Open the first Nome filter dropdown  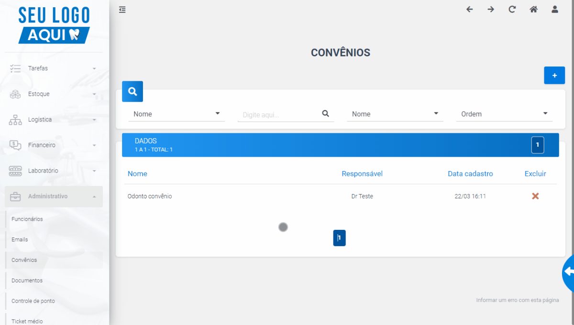click(x=177, y=114)
